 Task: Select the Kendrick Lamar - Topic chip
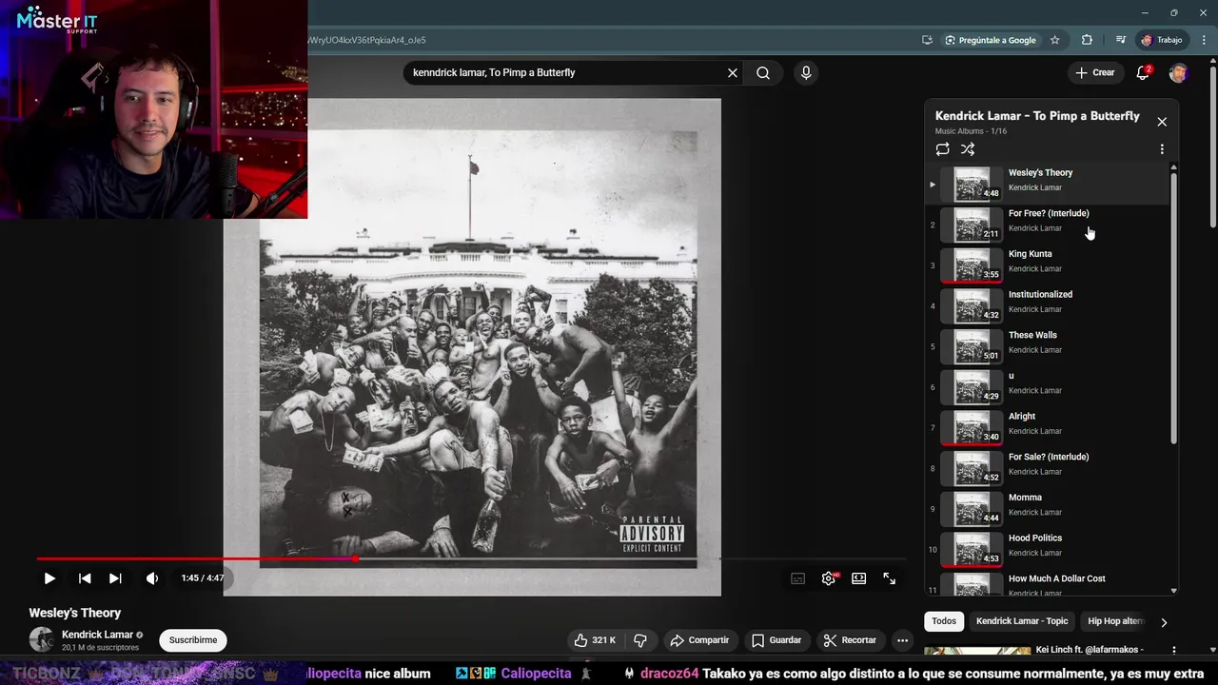[1022, 621]
